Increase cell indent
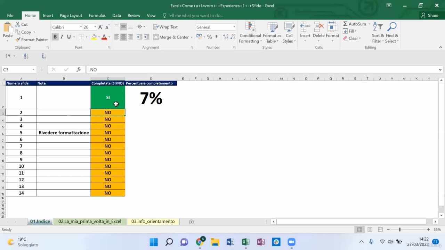 click(x=146, y=37)
